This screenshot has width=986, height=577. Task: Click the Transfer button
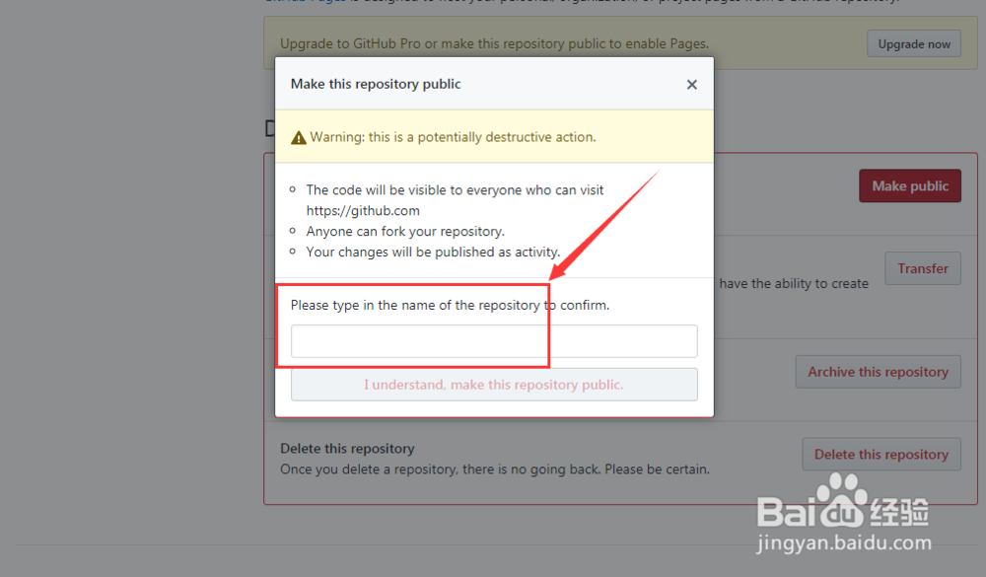point(923,268)
